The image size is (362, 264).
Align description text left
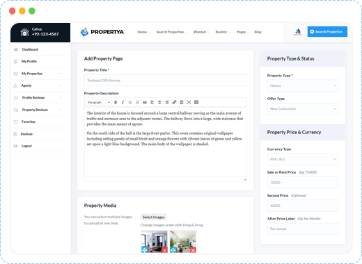[152, 102]
